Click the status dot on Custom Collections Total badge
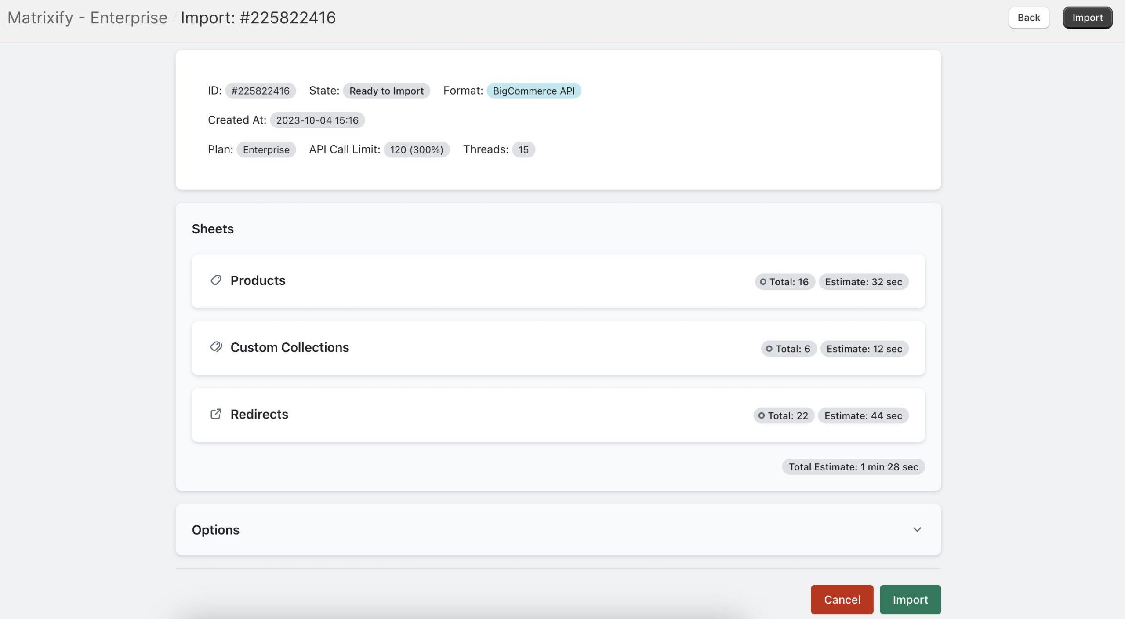Image resolution: width=1125 pixels, height=619 pixels. [x=769, y=348]
